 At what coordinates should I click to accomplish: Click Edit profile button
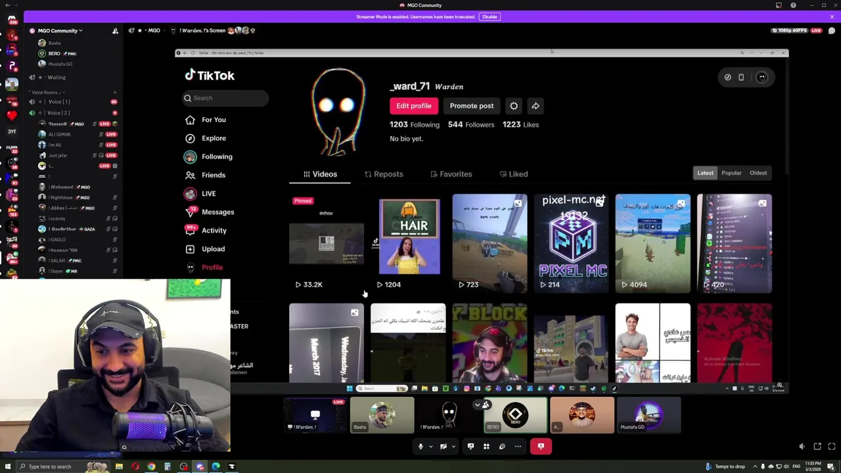pos(414,106)
